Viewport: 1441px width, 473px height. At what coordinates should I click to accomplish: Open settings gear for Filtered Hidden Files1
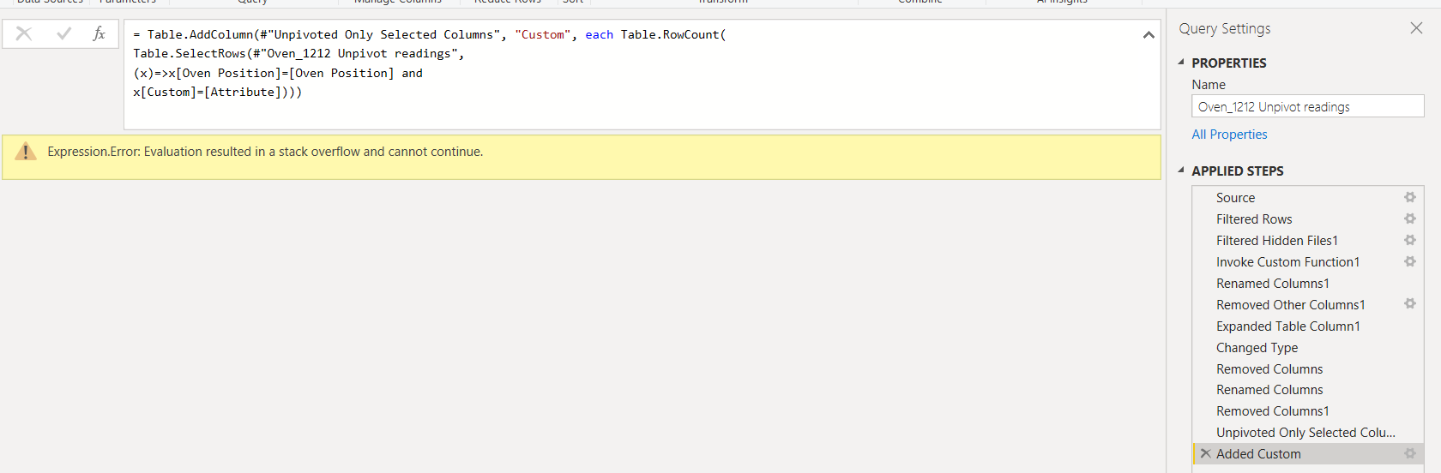point(1409,240)
